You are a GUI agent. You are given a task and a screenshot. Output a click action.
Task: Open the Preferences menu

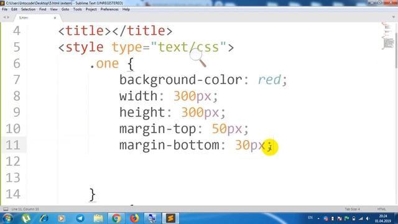(109, 9)
